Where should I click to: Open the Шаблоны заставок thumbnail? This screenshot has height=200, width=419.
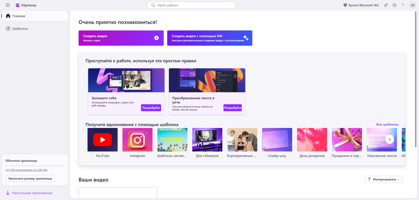(x=172, y=140)
